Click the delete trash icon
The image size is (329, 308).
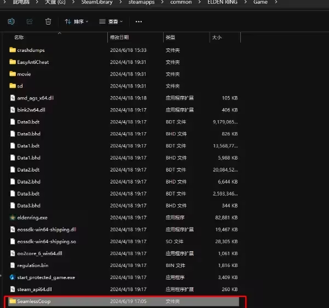(x=48, y=21)
